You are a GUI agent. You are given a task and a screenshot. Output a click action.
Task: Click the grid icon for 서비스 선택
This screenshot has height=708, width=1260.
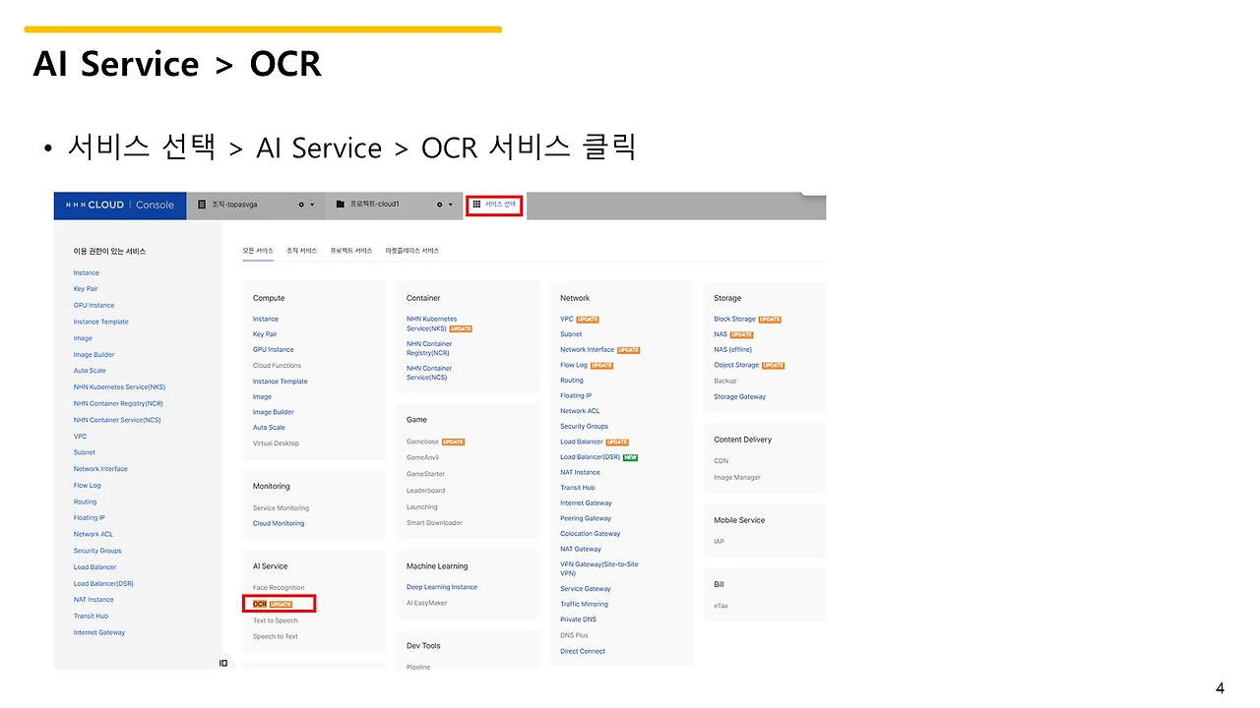476,205
